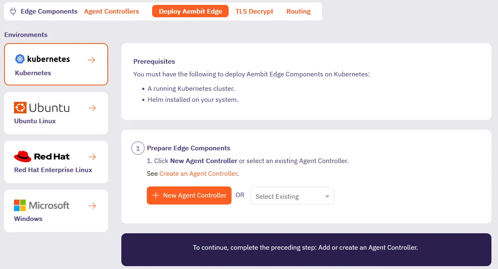Click the Ubuntu circle logo icon
The image size is (498, 269).
point(20,108)
